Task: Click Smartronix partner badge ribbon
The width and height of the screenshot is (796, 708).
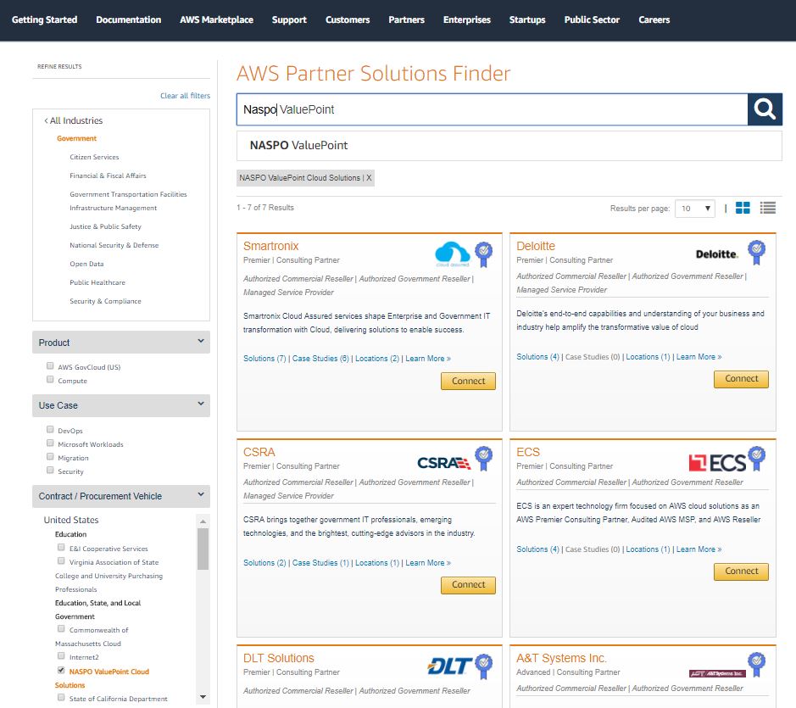Action: coord(484,254)
